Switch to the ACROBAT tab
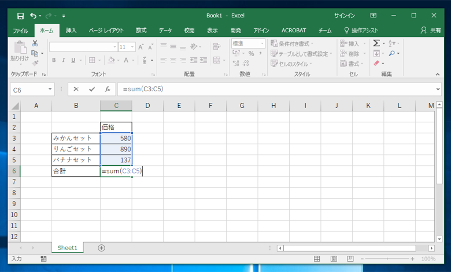 coord(294,31)
